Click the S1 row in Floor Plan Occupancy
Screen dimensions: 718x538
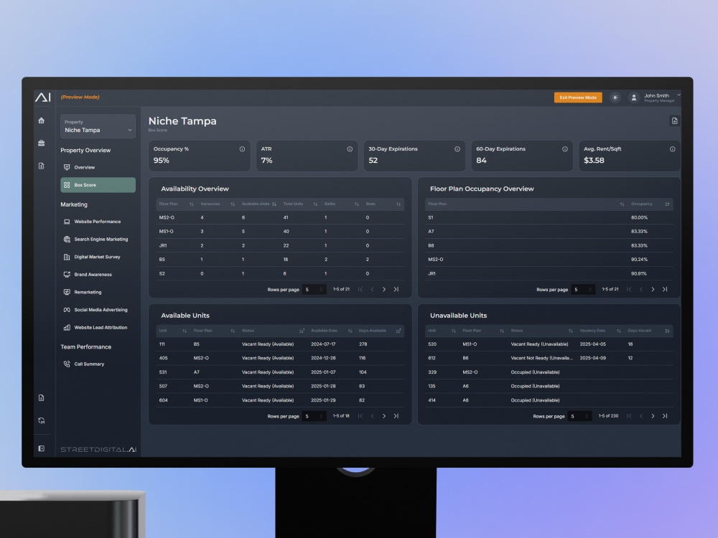549,218
